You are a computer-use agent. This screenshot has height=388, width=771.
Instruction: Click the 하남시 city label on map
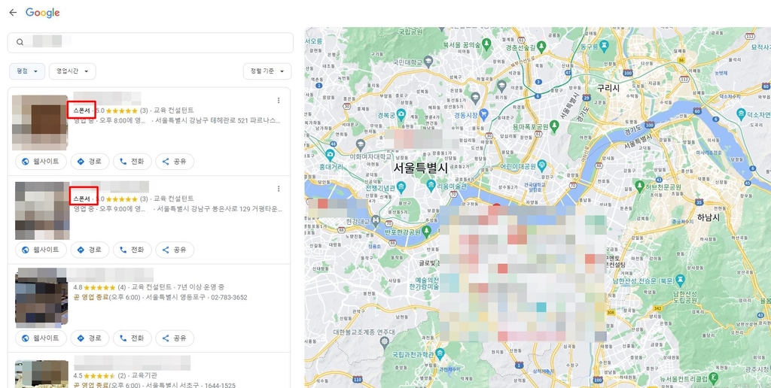[709, 216]
